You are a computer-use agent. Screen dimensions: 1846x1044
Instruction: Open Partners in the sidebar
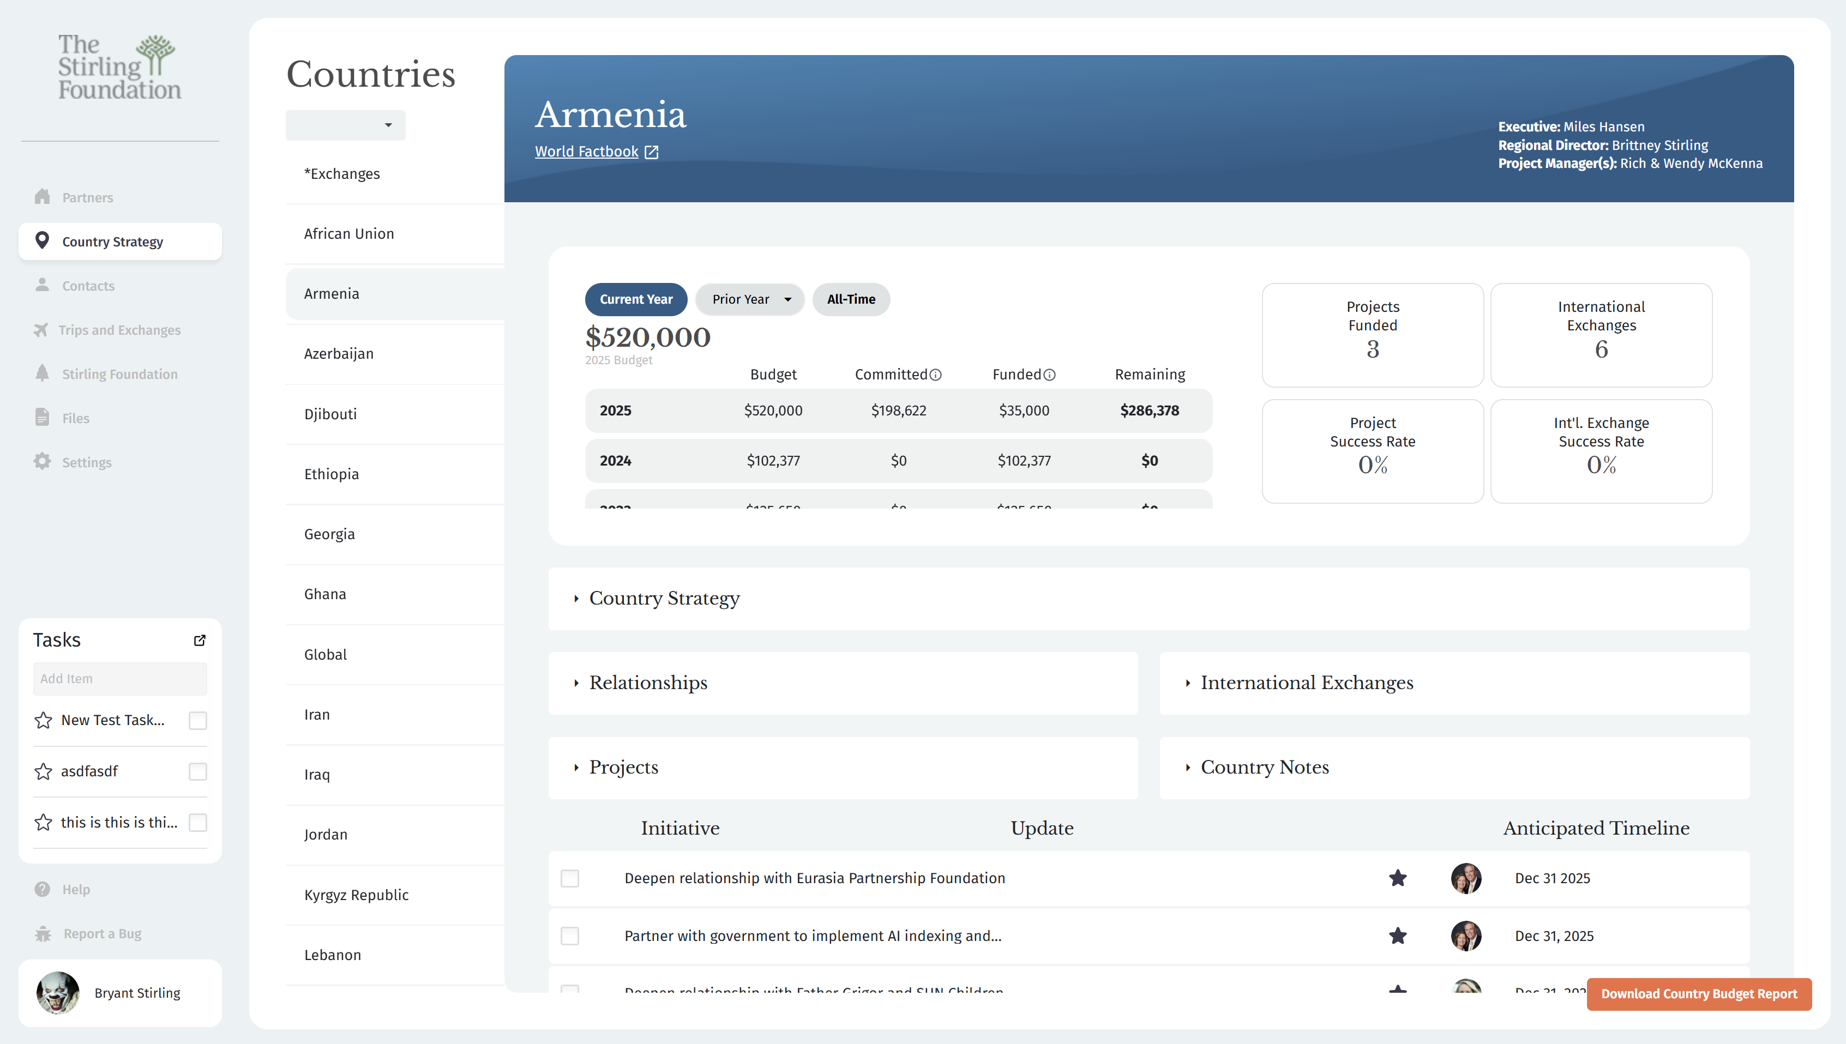[87, 197]
